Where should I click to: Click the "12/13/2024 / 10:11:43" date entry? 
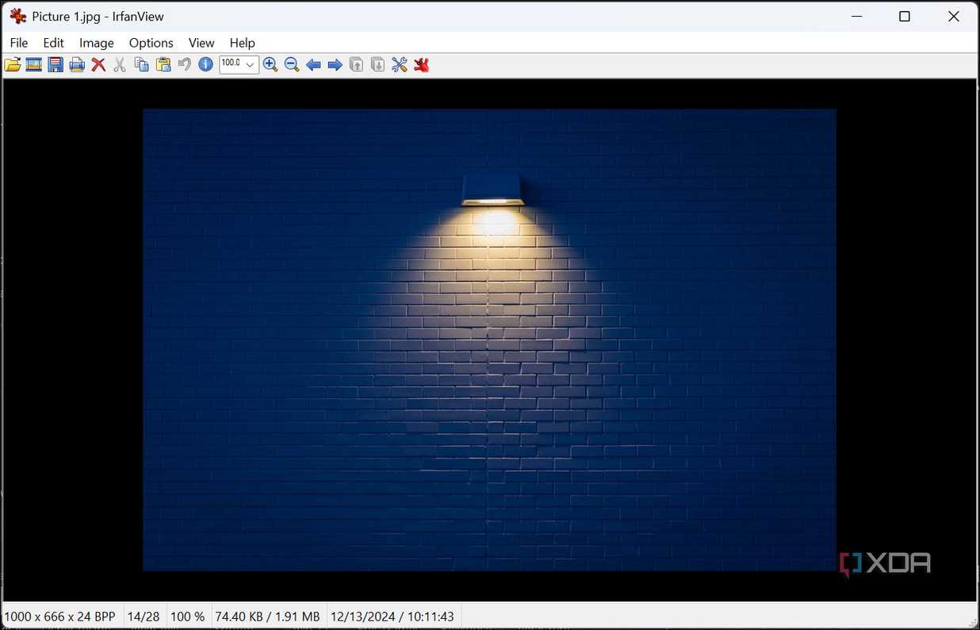coord(392,617)
